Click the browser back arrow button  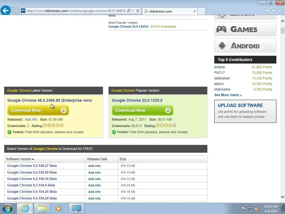pyautogui.click(x=6, y=10)
